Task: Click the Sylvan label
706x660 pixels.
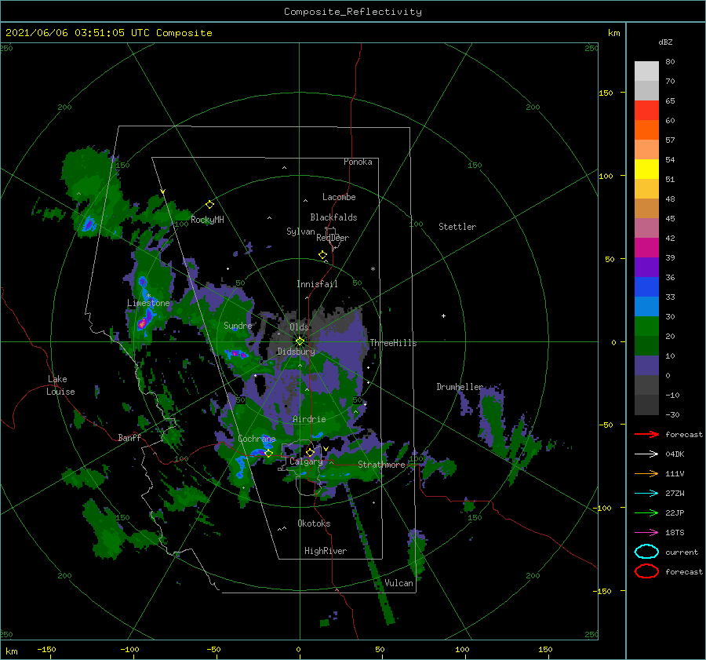Action: [x=300, y=232]
